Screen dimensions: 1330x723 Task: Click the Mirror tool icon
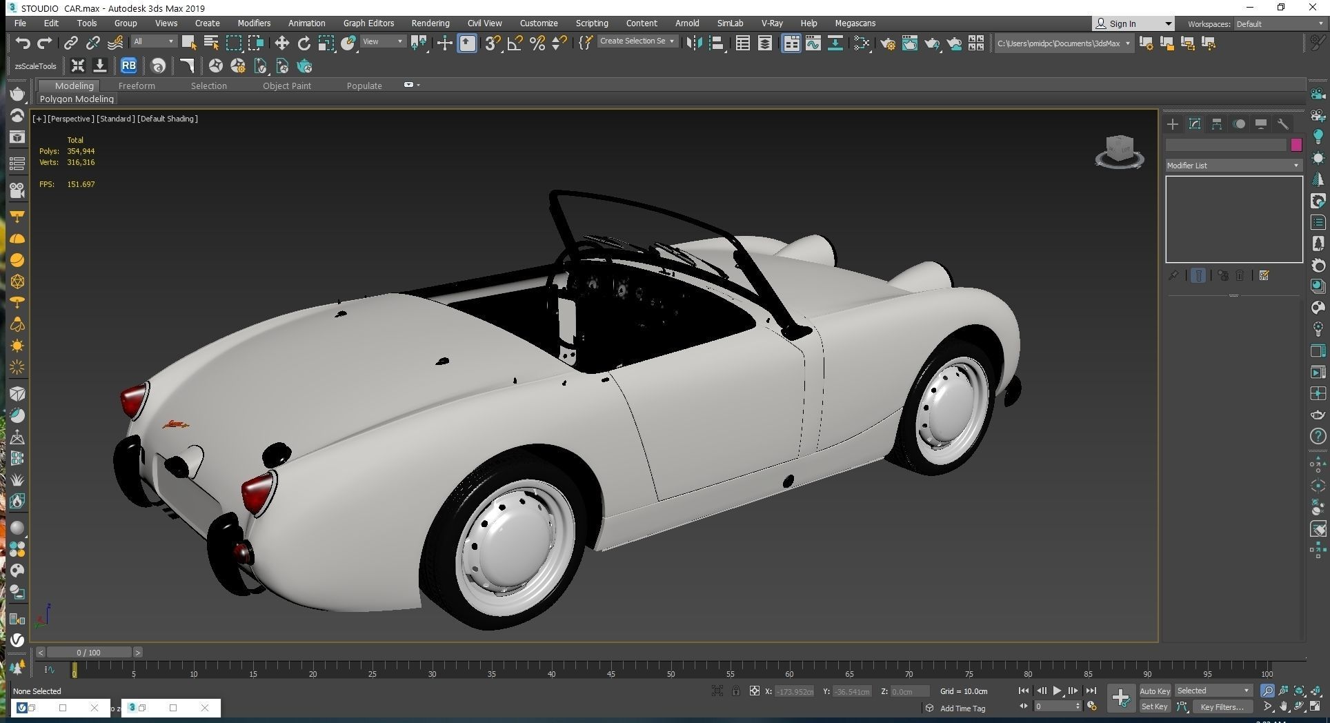(694, 43)
